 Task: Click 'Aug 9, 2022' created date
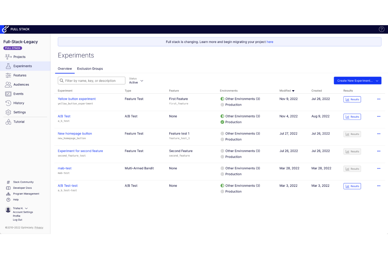[x=320, y=116]
